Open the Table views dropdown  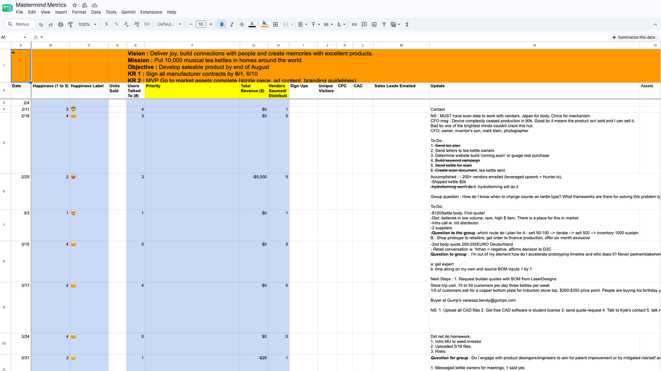tap(394, 24)
